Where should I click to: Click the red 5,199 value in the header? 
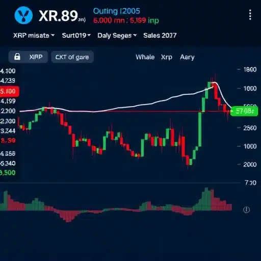[138, 20]
